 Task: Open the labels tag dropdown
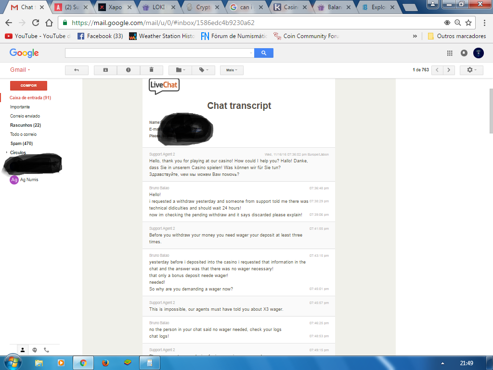pos(204,70)
